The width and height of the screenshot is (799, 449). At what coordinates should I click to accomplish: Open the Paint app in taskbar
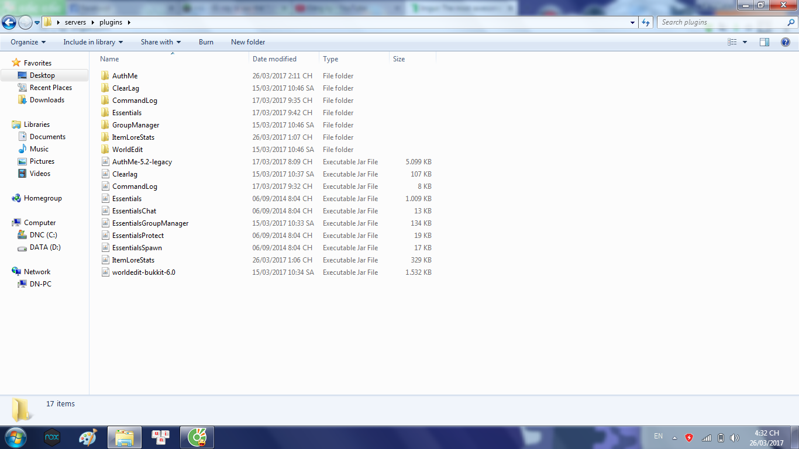(x=88, y=437)
